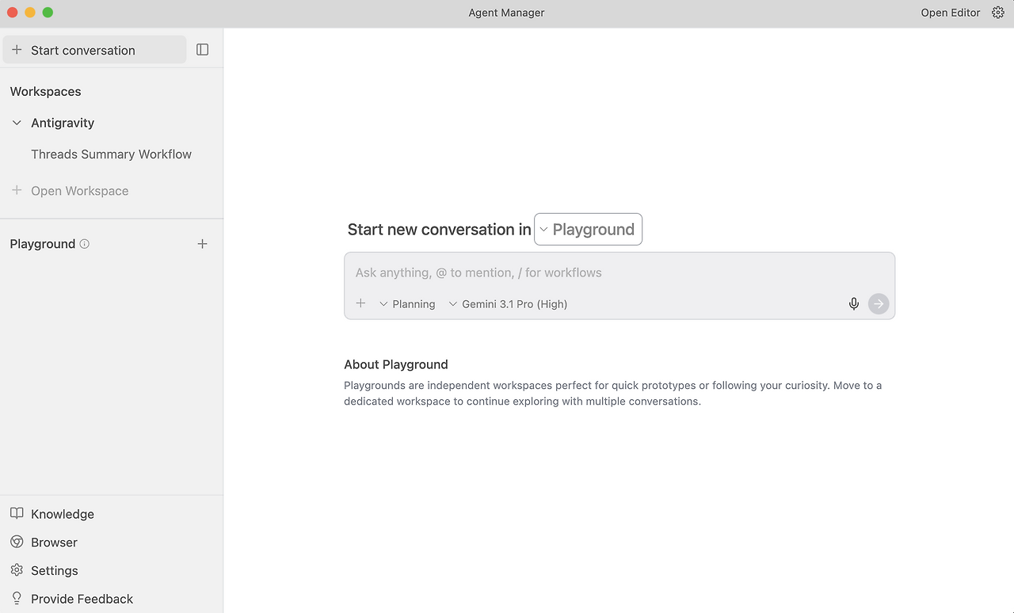Open the Gemini 3.1 Pro model dropdown

point(508,304)
